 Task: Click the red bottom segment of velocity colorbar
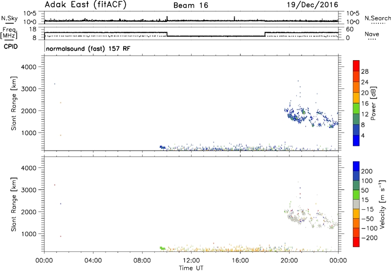click(356, 242)
